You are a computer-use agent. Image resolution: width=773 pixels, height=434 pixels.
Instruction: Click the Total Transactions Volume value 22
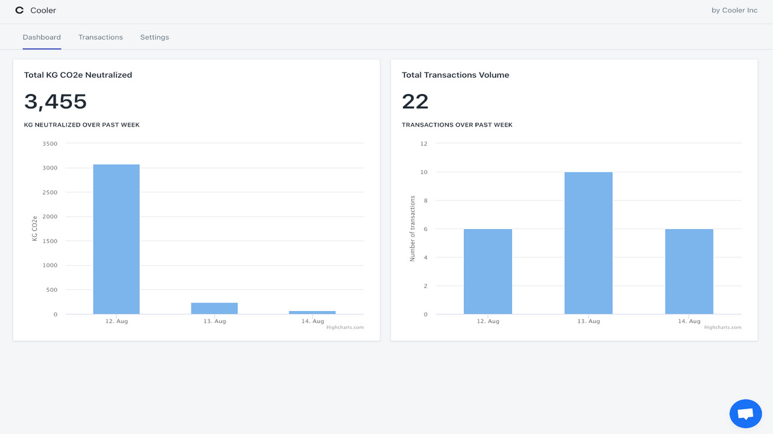click(x=415, y=101)
